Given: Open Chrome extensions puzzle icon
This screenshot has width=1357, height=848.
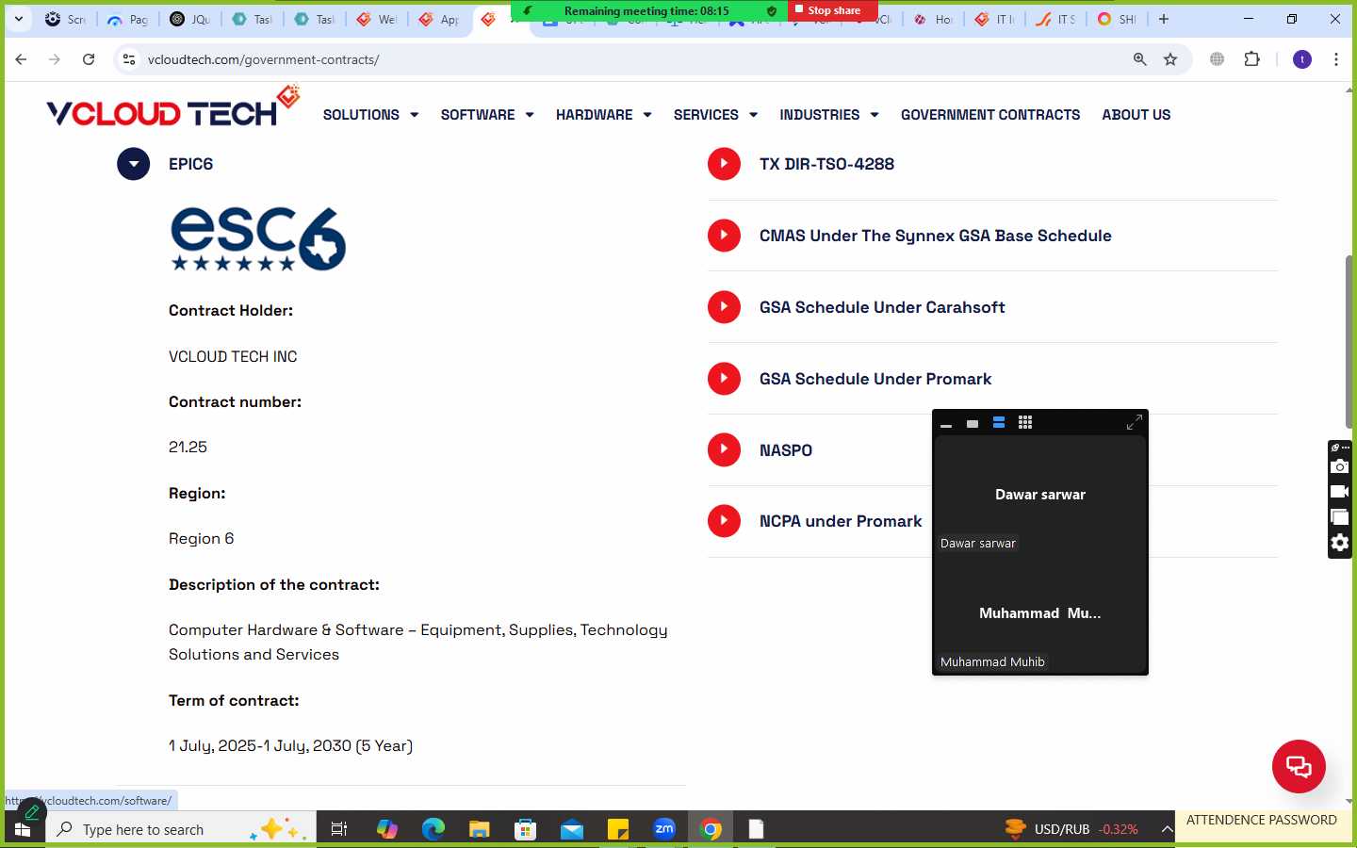Looking at the screenshot, I should pos(1251,59).
